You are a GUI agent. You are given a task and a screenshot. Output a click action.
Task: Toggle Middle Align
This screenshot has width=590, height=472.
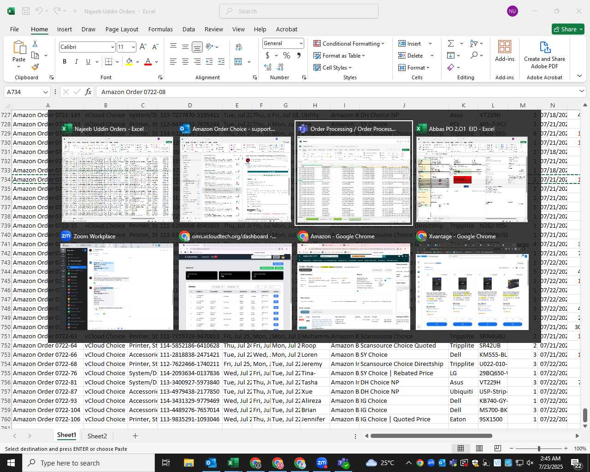coord(185,47)
